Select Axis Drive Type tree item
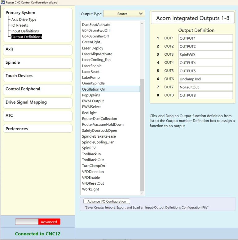238x240 pixels. coord(24,19)
